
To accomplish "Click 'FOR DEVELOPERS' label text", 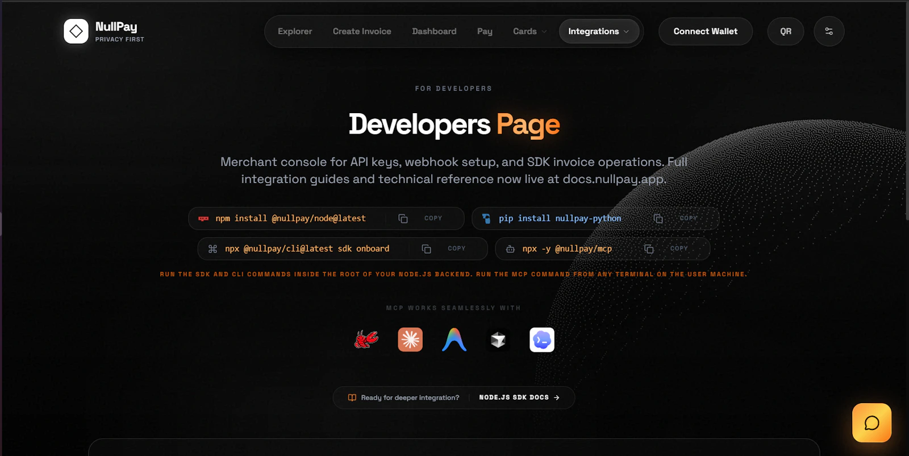I will tap(453, 89).
